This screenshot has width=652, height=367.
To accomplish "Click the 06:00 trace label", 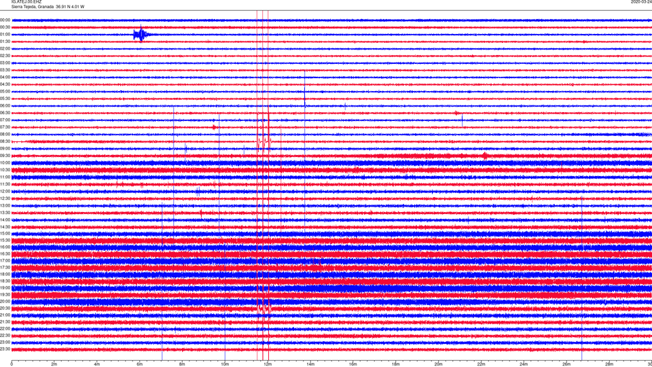I will (5, 106).
